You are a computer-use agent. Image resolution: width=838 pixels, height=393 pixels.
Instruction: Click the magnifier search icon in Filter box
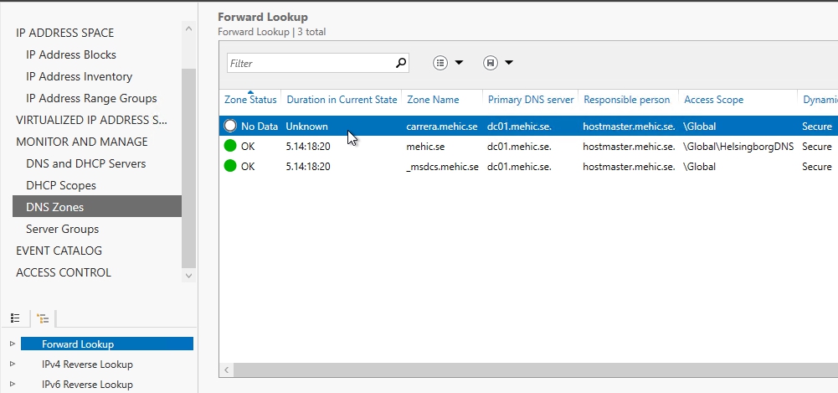(401, 63)
